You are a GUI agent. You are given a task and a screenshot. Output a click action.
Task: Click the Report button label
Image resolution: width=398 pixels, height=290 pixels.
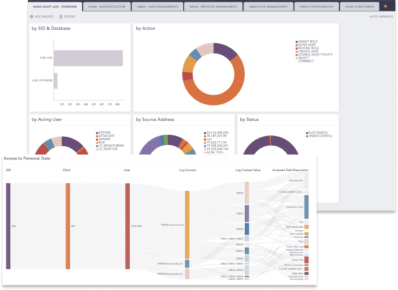coord(70,17)
